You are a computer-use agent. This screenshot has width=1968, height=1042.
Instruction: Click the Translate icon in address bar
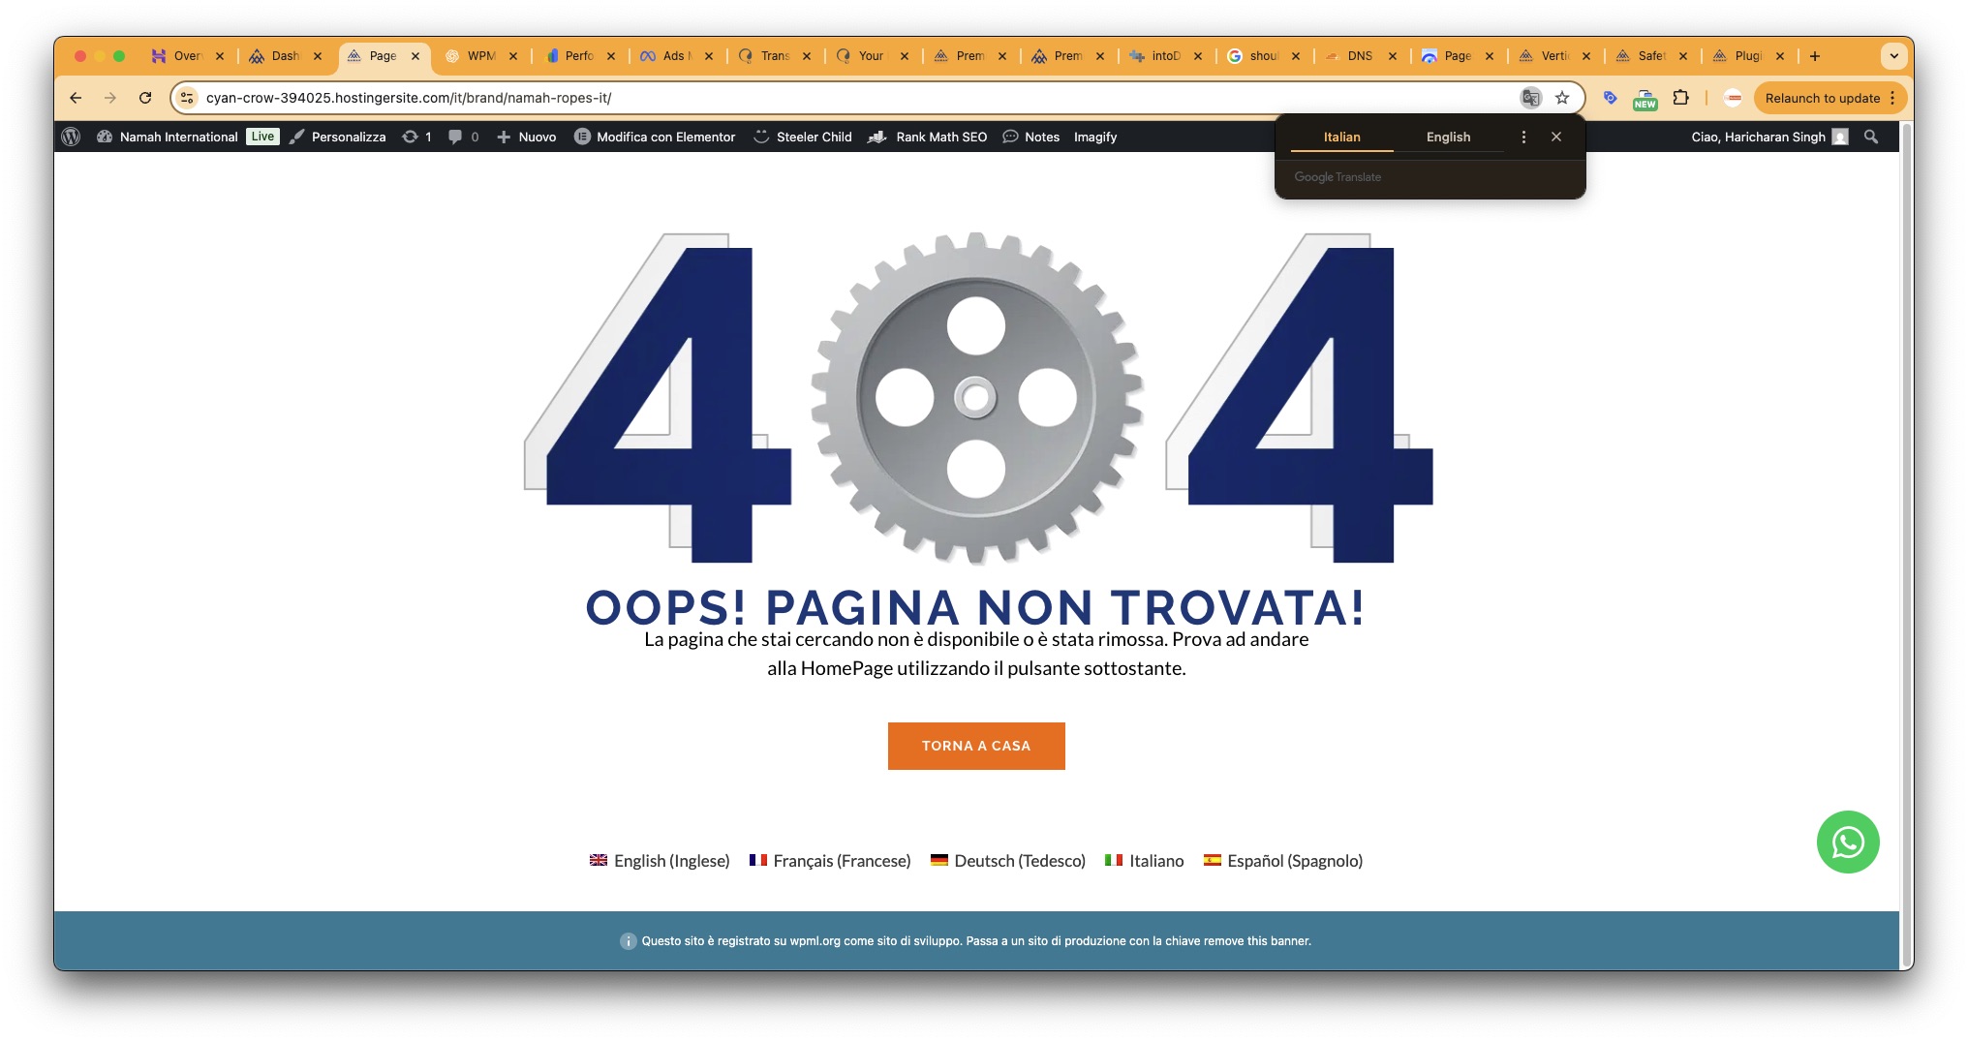1530,98
